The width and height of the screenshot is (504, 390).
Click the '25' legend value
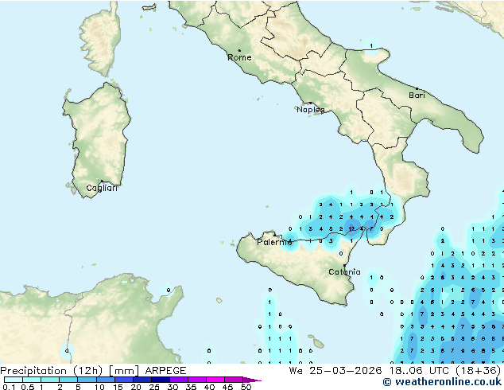pyautogui.click(x=154, y=387)
